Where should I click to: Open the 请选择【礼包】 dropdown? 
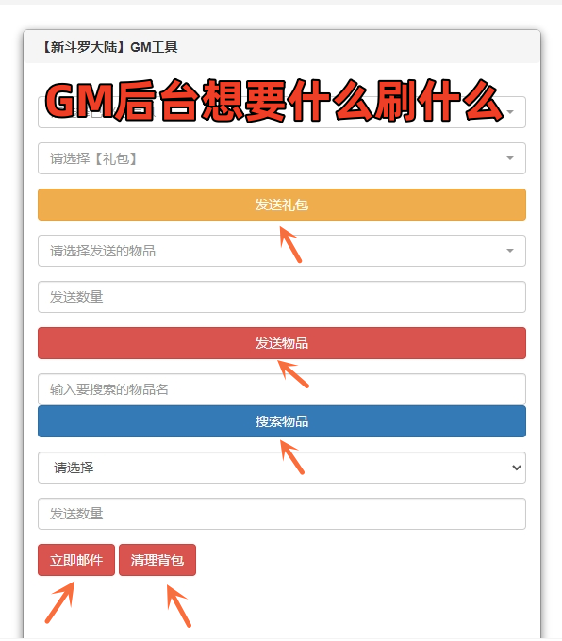pos(281,158)
